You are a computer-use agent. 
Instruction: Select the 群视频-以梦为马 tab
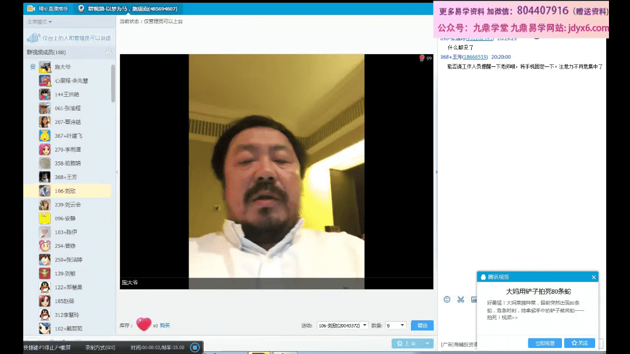tap(127, 9)
